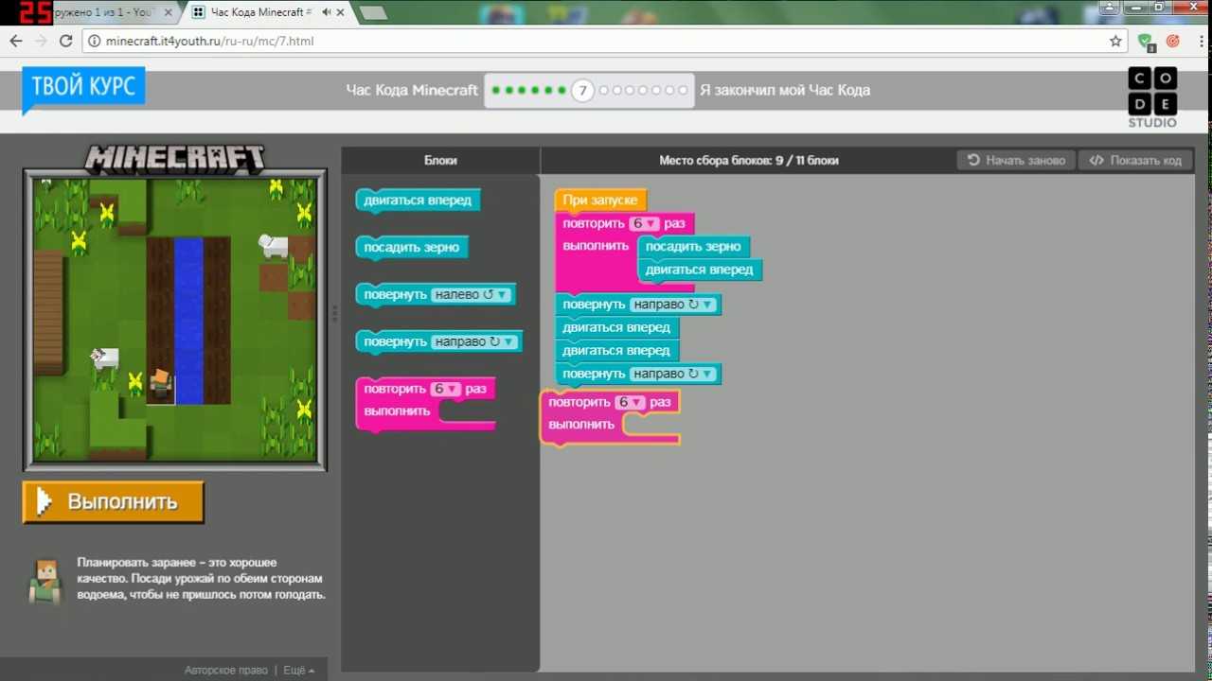1212x681 pixels.
Task: Switch to the Час Кода Minecraft tab
Action: pos(267,12)
